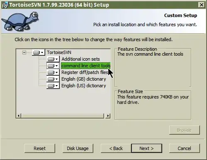Go back with the < Back button
Viewport: 207px width, 160px height.
pyautogui.click(x=116, y=148)
